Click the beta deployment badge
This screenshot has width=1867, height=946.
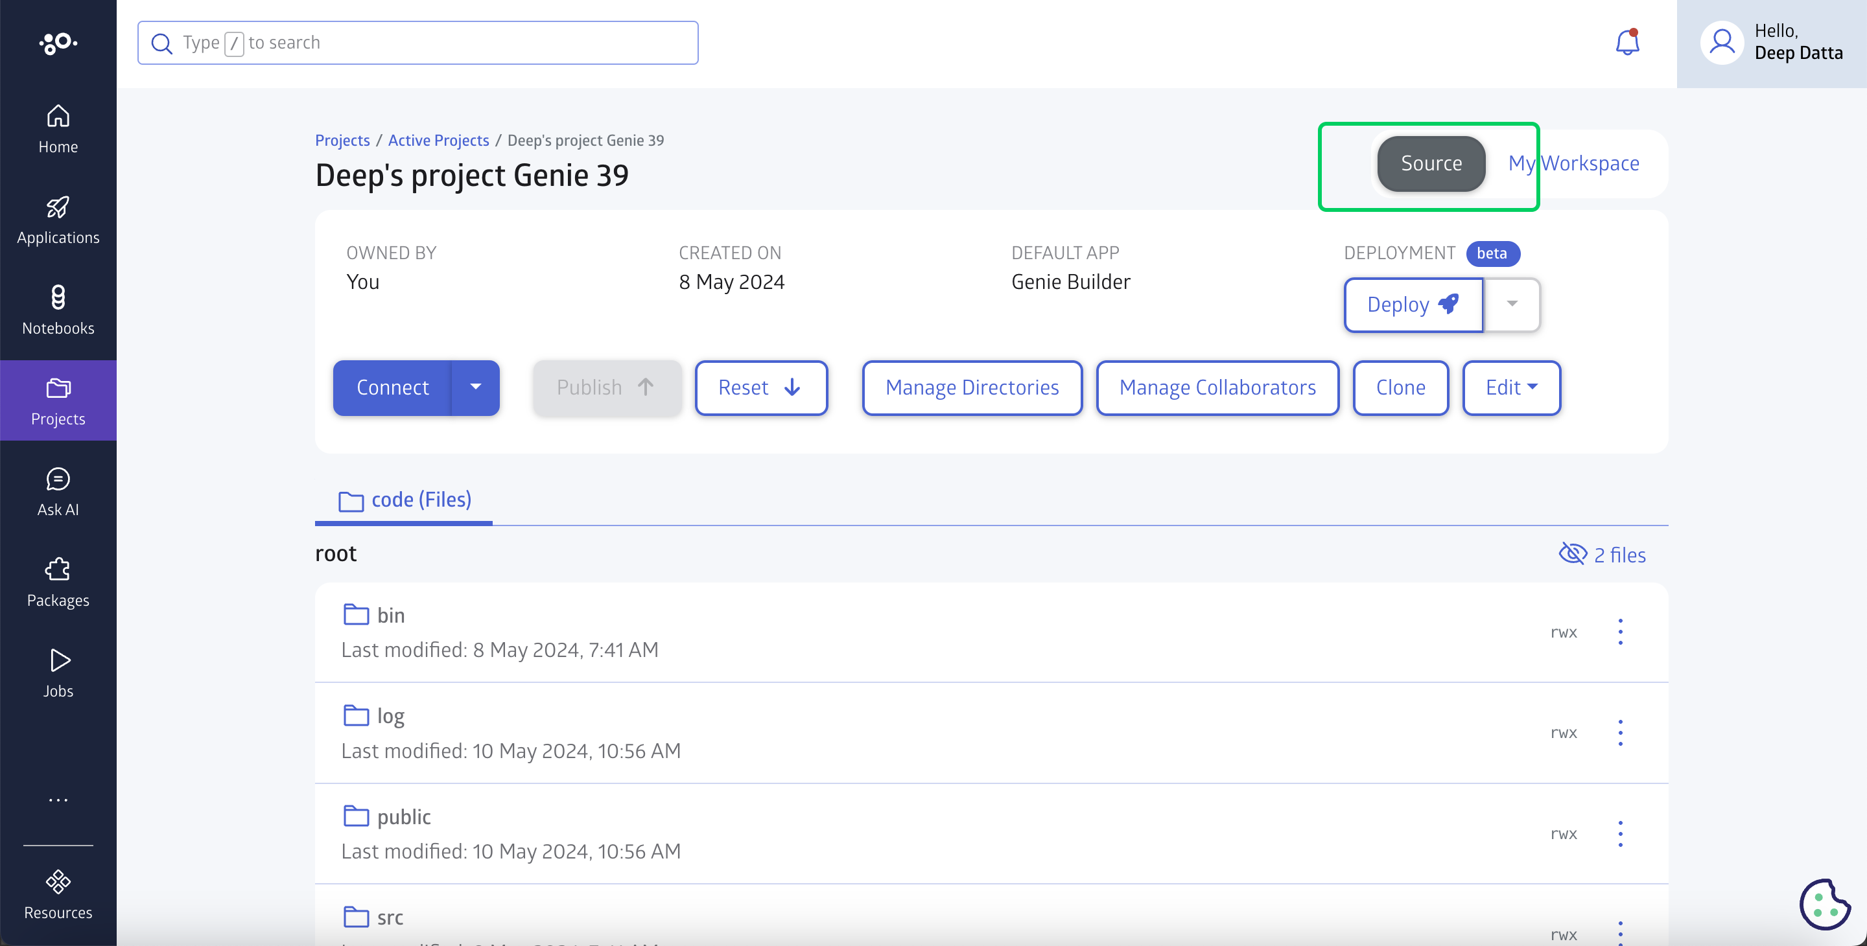click(x=1492, y=253)
